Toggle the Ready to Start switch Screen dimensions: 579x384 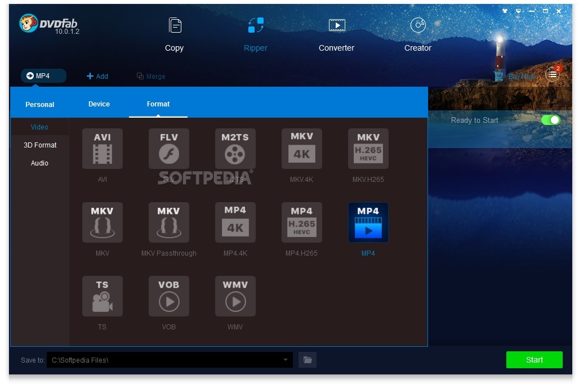[x=550, y=120]
